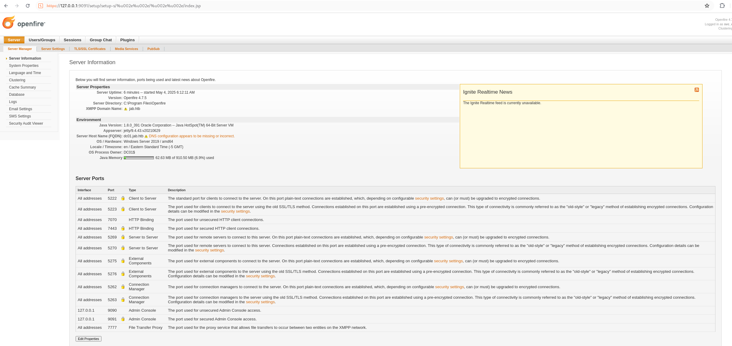Click the Java Memory usage bar

pyautogui.click(x=139, y=158)
